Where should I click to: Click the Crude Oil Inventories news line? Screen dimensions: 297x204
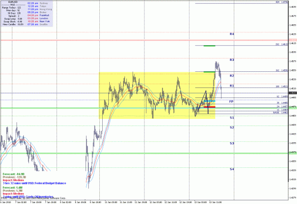tap(28, 197)
